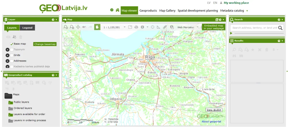Enable the Grids layer checkbox
This screenshot has width=288, height=127.
pyautogui.click(x=12, y=55)
